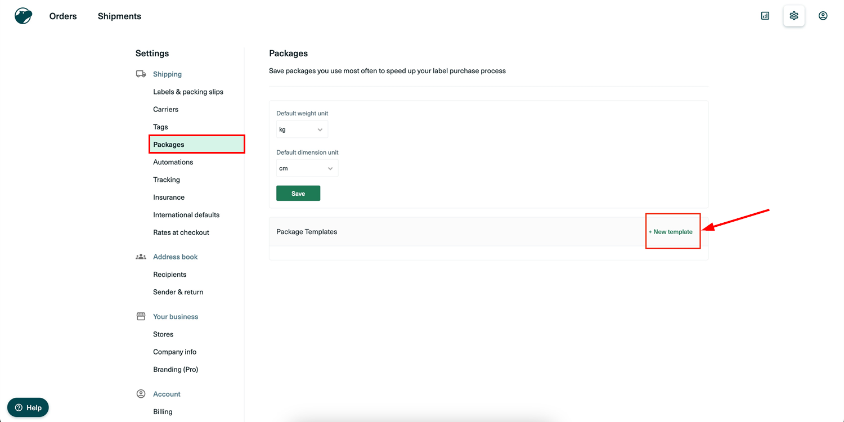
Task: Expand the Default dimension unit dropdown
Action: point(307,168)
